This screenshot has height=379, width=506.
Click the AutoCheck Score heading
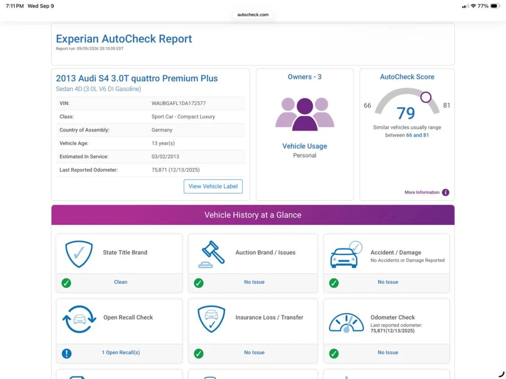tap(407, 77)
